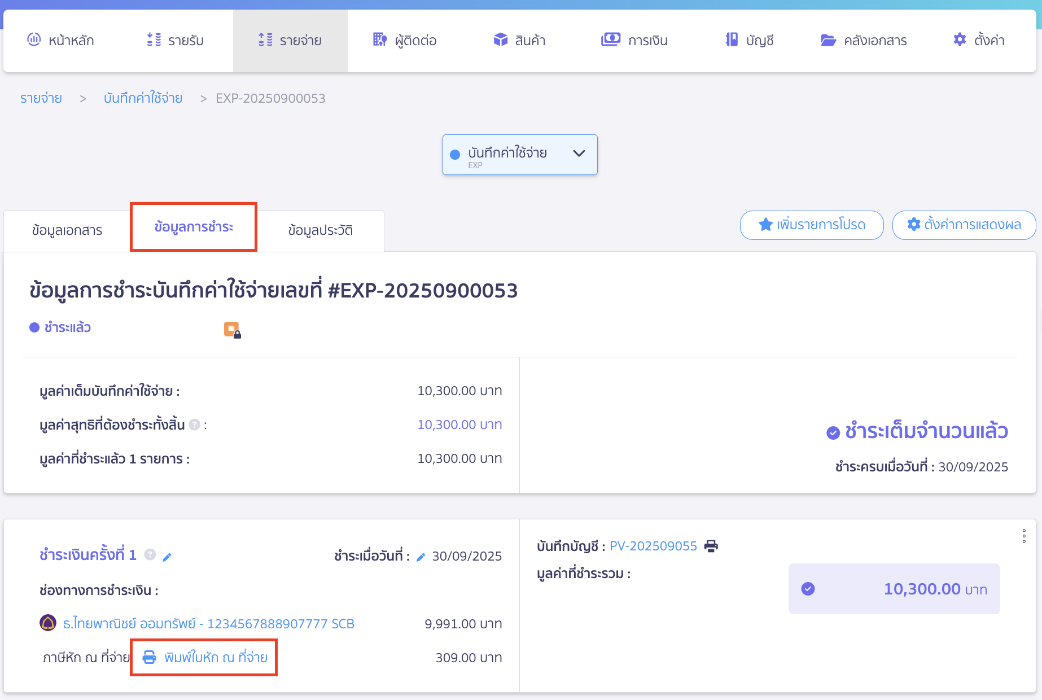Image resolution: width=1042 pixels, height=700 pixels.
Task: Click help icon beside ชำระเงินครั้งที่ 1
Action: (x=149, y=555)
